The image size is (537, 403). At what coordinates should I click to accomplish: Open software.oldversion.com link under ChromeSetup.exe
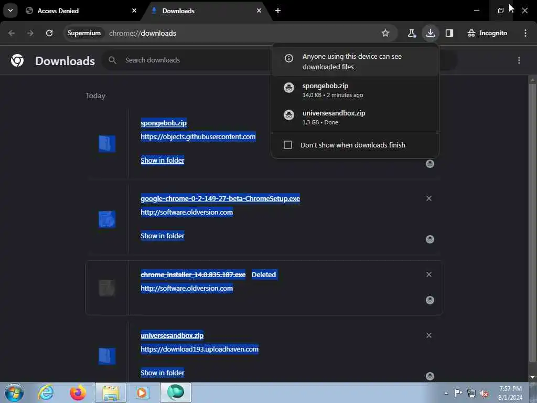187,212
